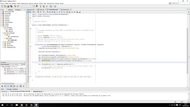Click the Redo toolbar icon
190x107 pixels.
point(18,6)
